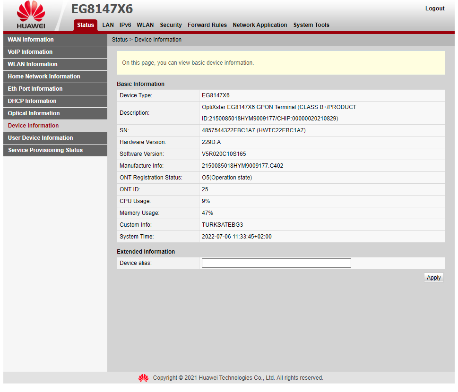Viewport: 458px width, 392px height.
Task: Open the LAN tab
Action: click(108, 25)
